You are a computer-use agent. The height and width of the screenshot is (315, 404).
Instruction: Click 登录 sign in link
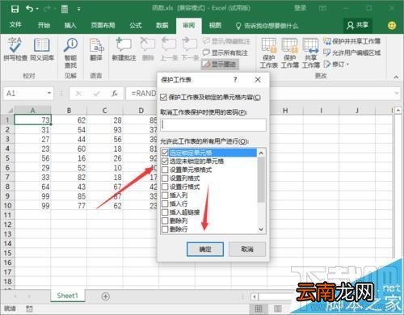tap(300, 8)
